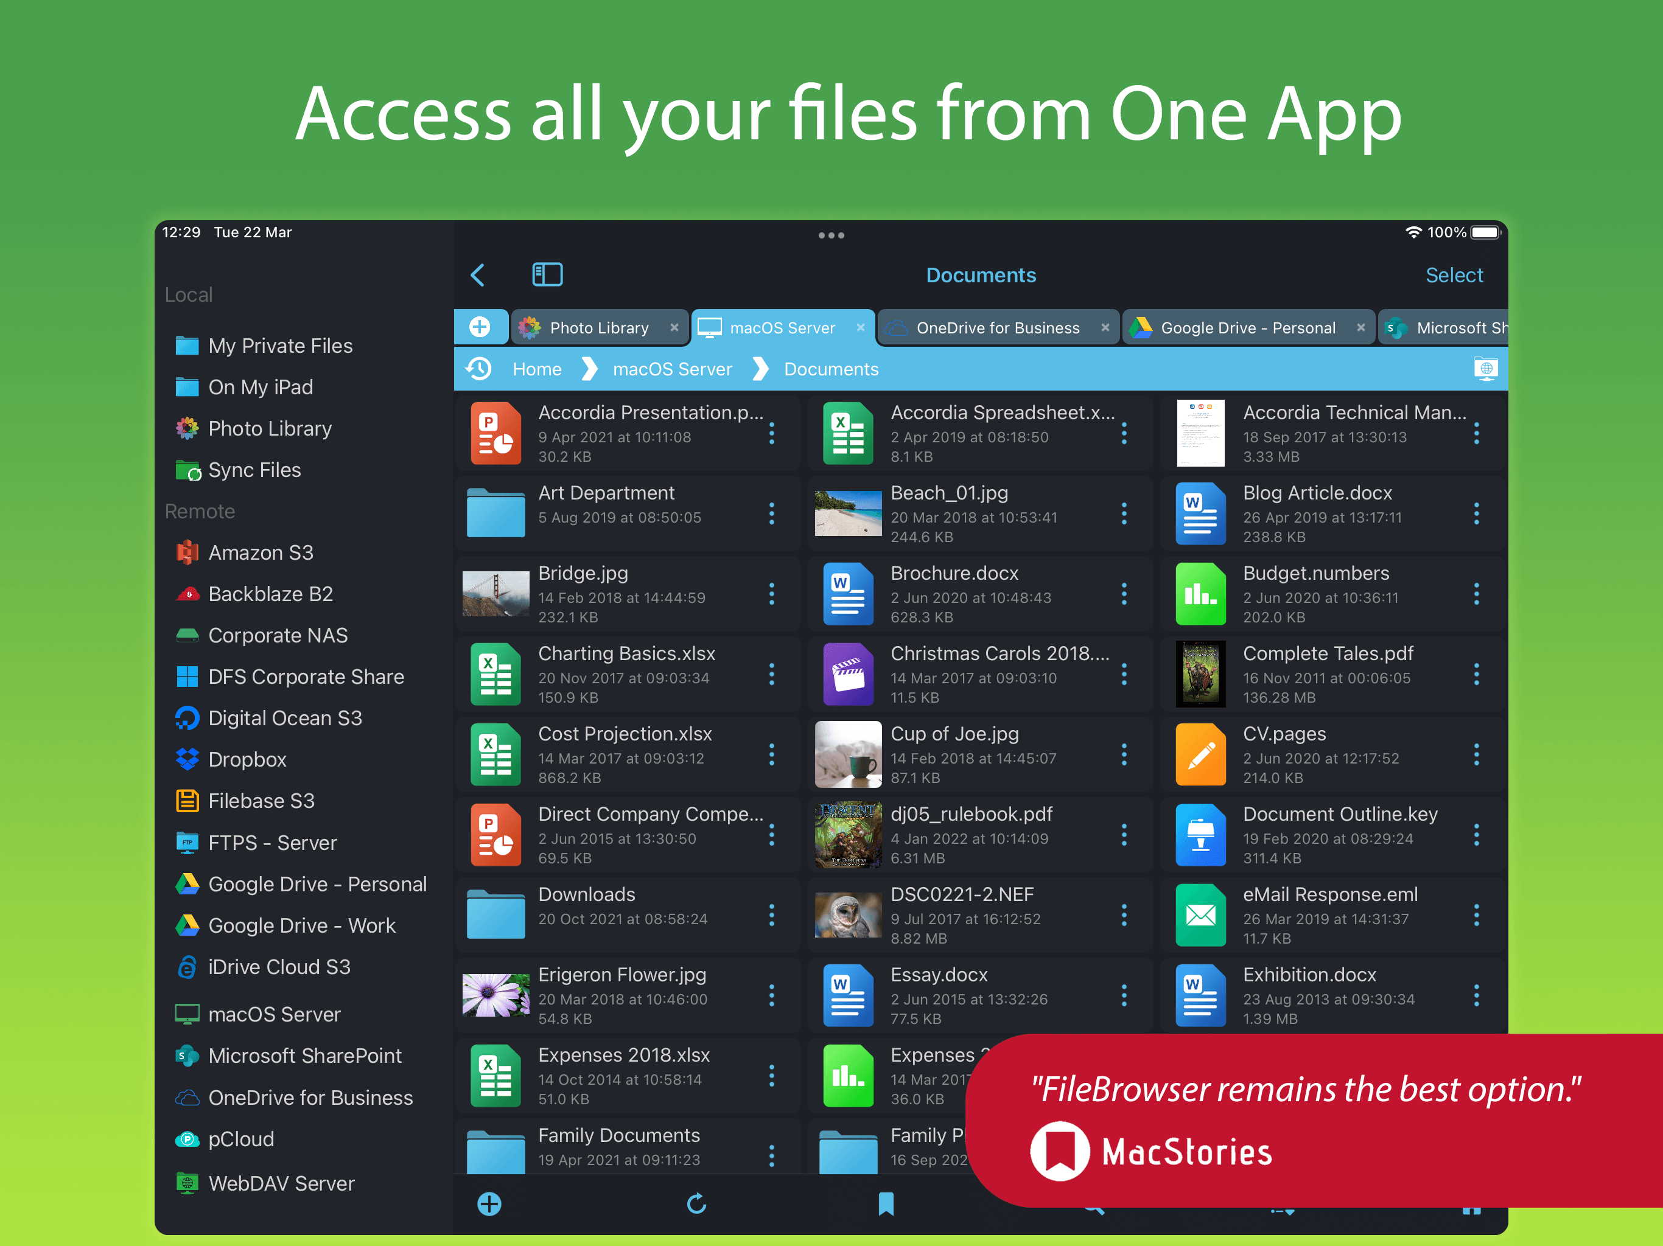
Task: Open bookmarks icon in bottom toolbar
Action: tap(886, 1204)
